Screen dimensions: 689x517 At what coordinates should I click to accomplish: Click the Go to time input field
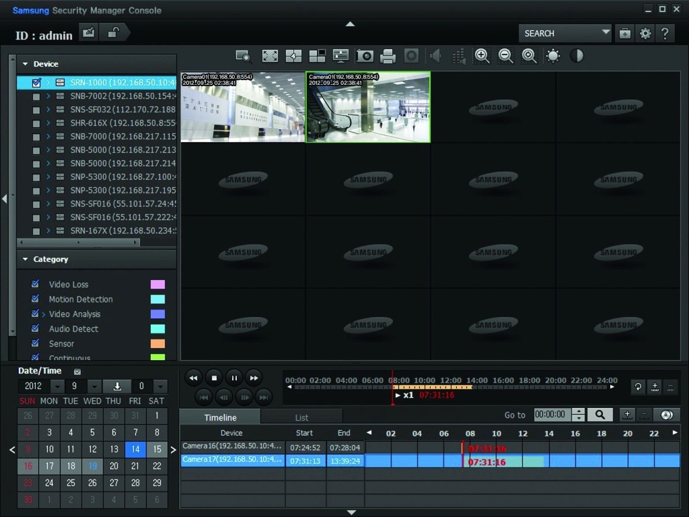pyautogui.click(x=552, y=415)
